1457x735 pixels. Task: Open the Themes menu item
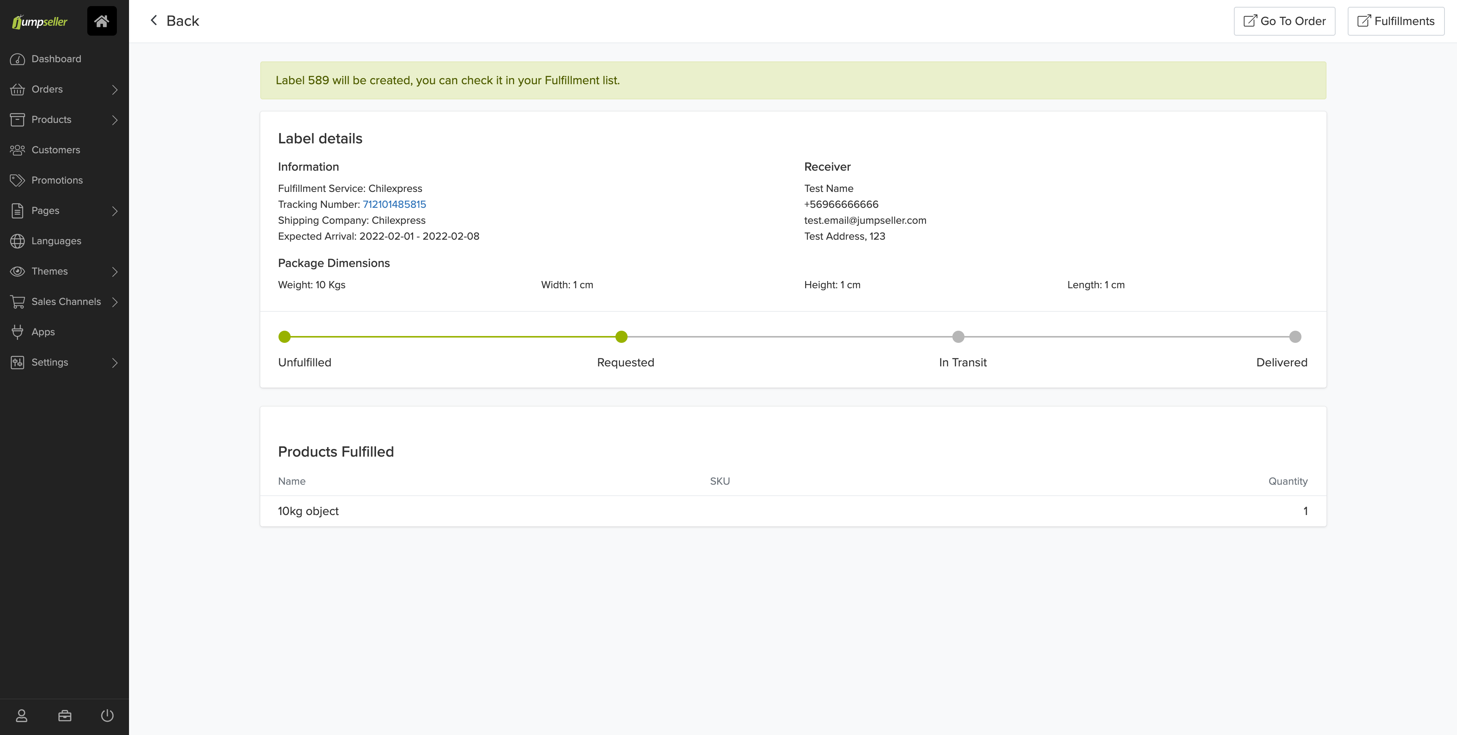click(x=50, y=272)
